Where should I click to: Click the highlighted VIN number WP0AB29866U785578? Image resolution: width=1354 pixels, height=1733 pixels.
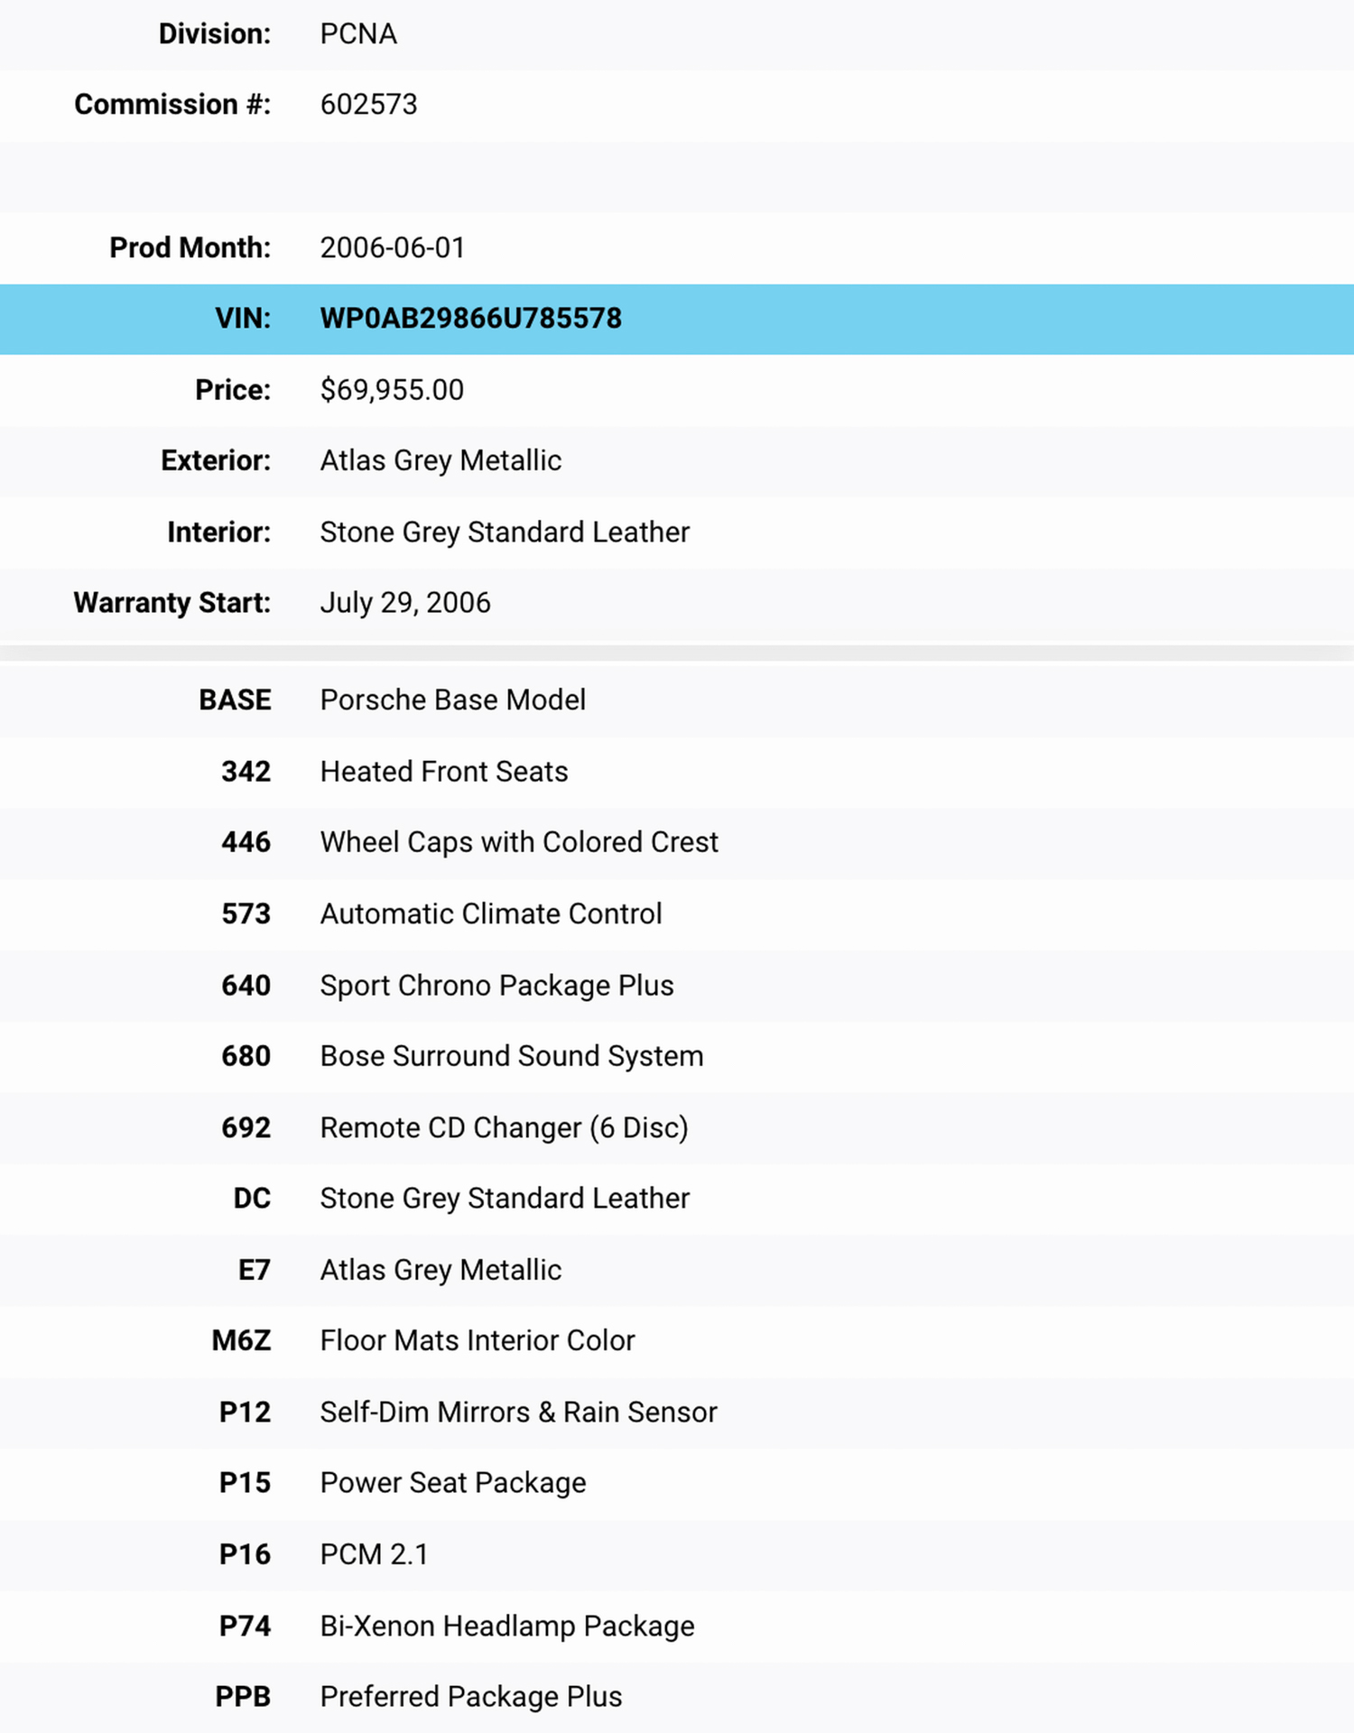coord(470,319)
